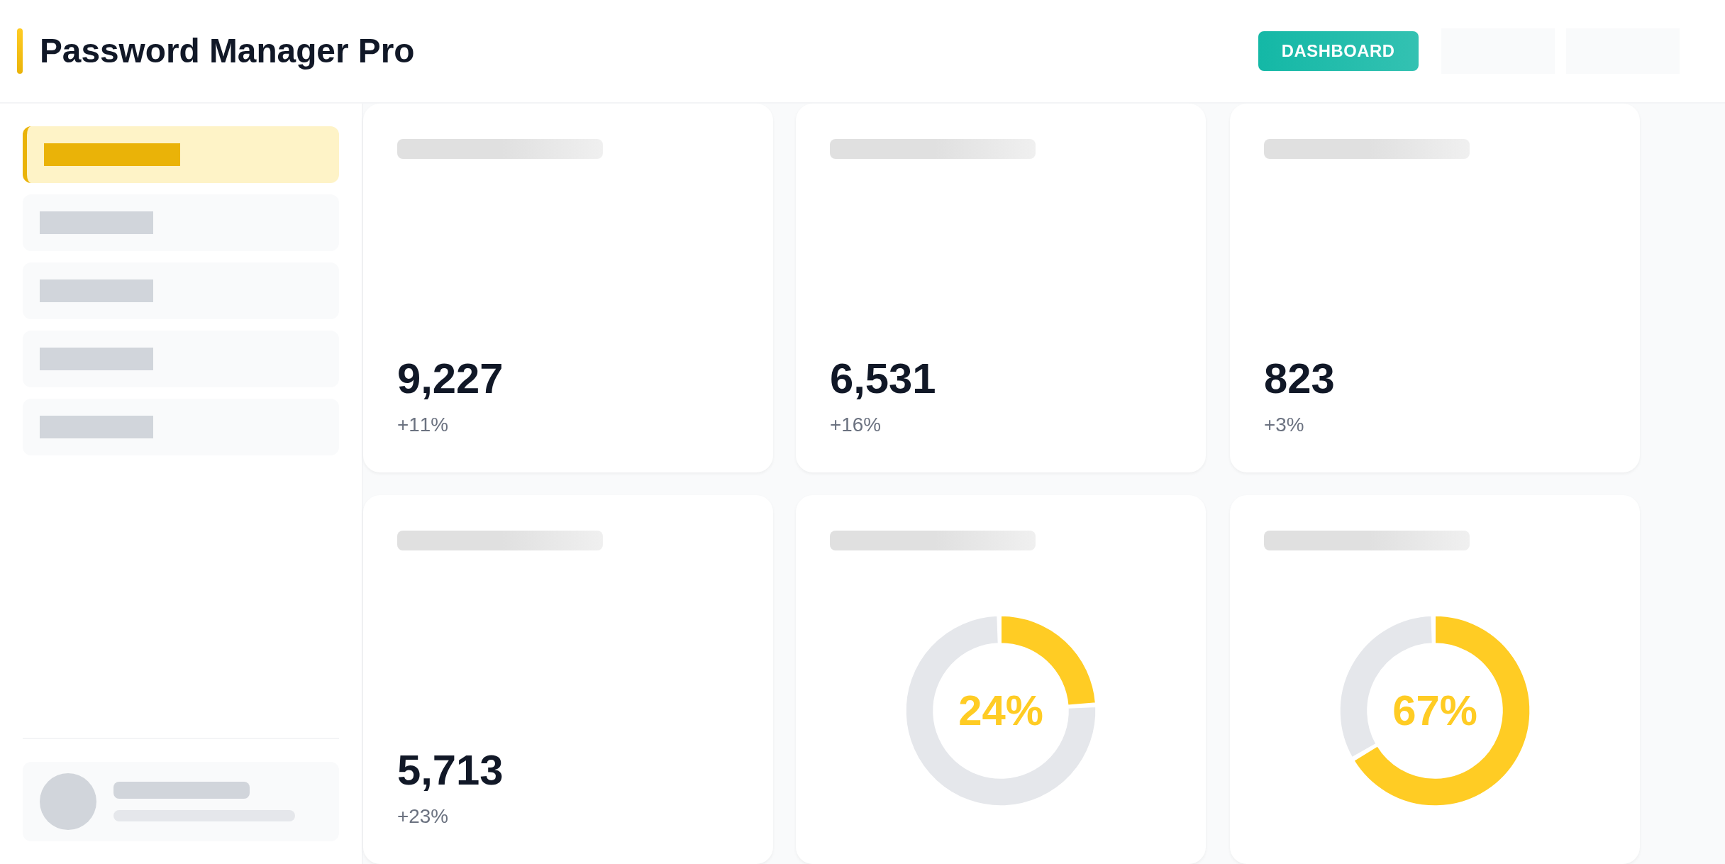1725x864 pixels.
Task: Select the third sidebar menu item
Action: (x=181, y=291)
